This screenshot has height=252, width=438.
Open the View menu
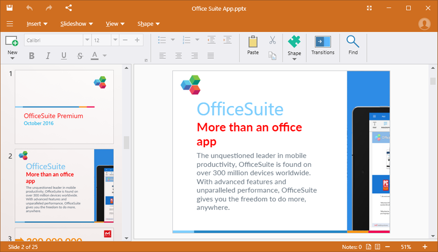(115, 24)
